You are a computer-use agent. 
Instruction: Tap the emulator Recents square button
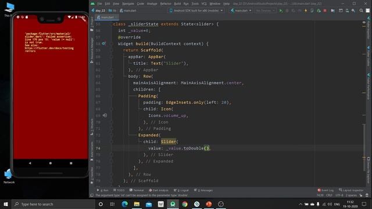(71, 163)
